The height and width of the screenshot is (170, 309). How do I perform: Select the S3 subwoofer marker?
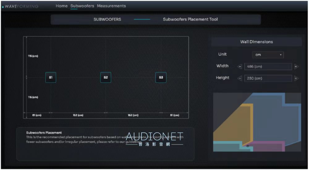161,78
